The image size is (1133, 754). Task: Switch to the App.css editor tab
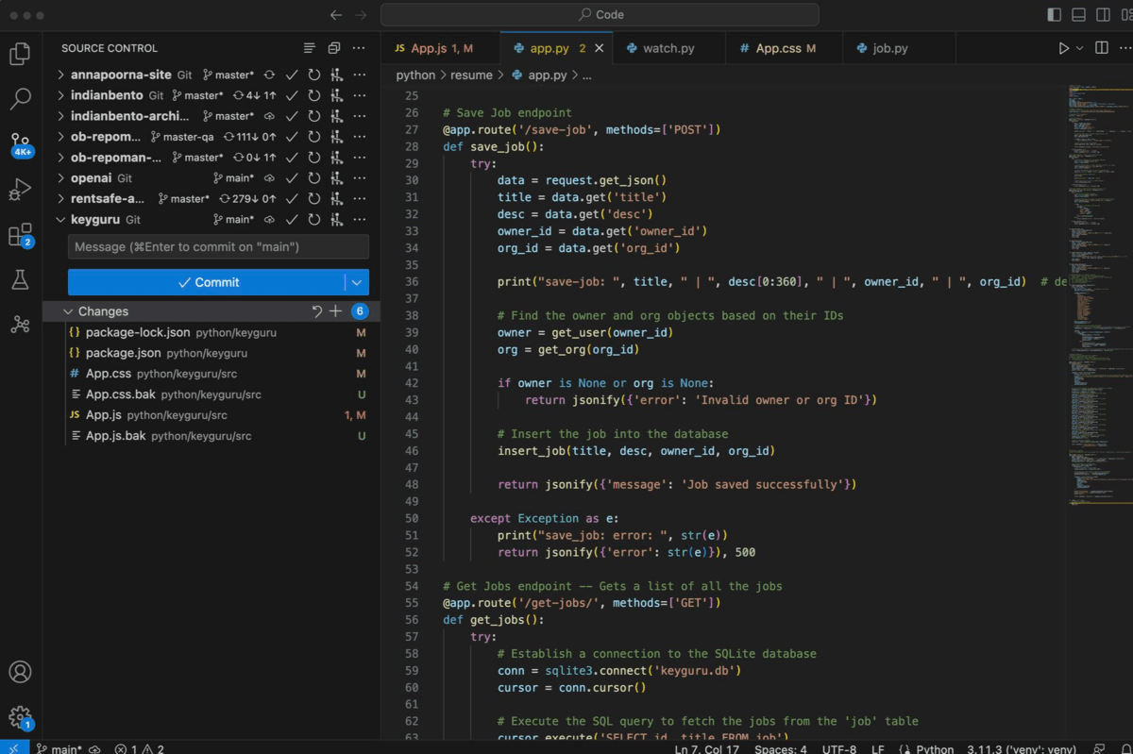(778, 48)
